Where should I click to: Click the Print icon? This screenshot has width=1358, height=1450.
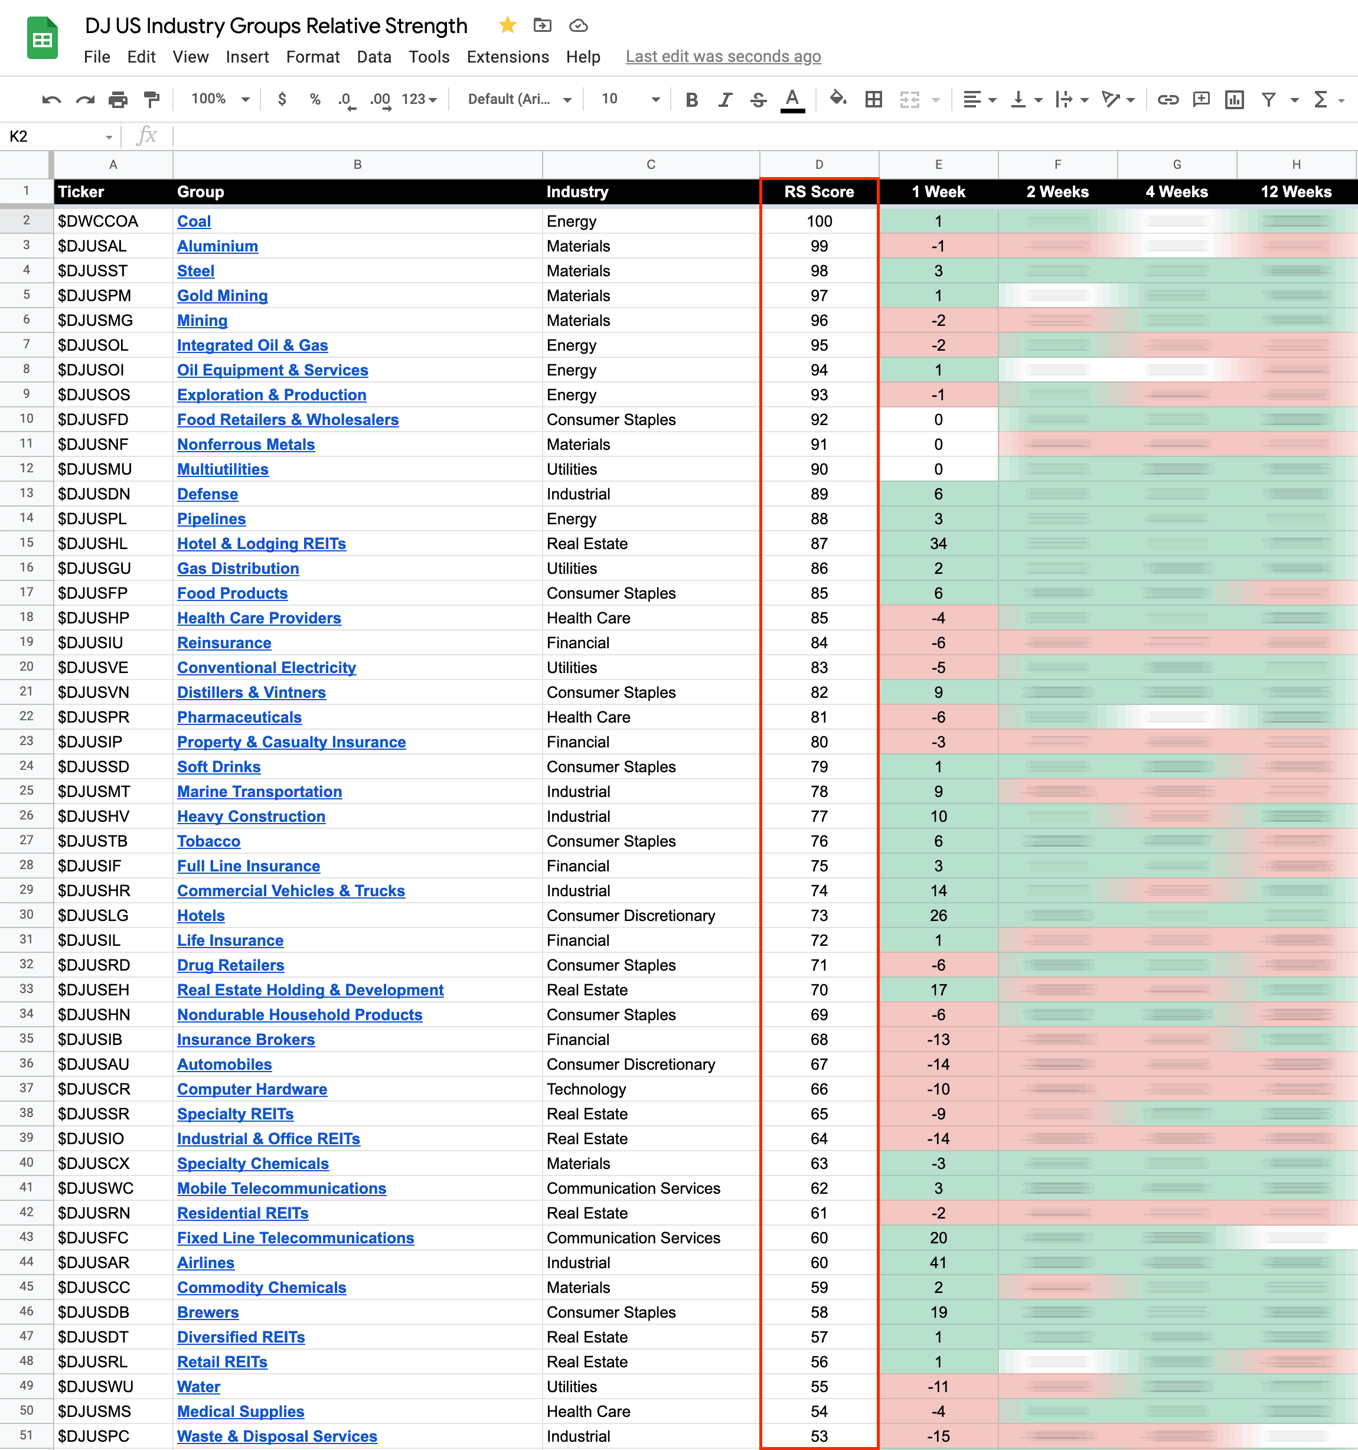pyautogui.click(x=118, y=99)
